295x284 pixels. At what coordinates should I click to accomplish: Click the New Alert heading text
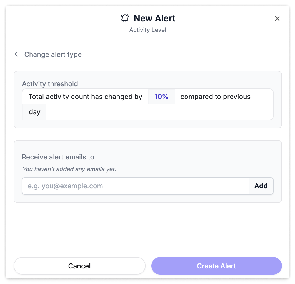coord(154,19)
